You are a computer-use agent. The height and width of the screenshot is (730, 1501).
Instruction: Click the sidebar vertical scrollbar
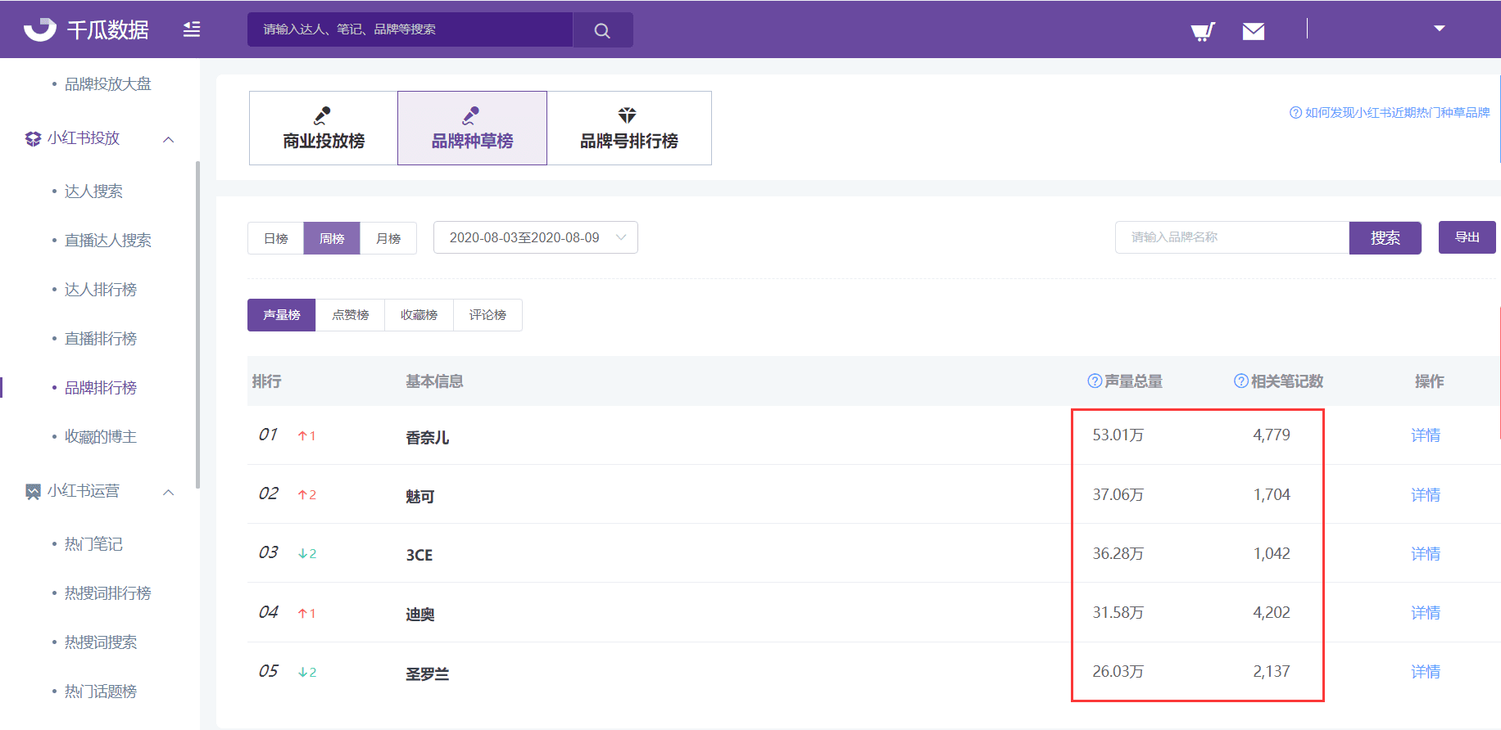(x=197, y=323)
